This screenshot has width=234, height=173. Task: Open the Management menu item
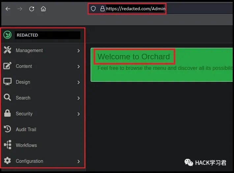click(43, 50)
